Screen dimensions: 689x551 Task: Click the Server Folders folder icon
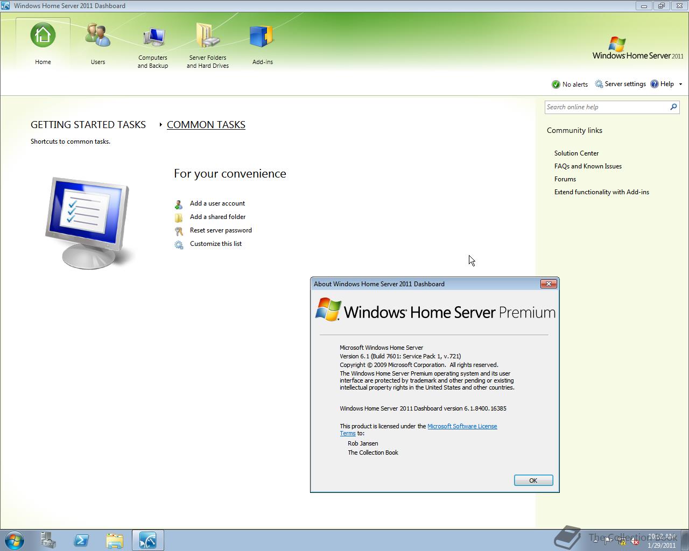[208, 35]
